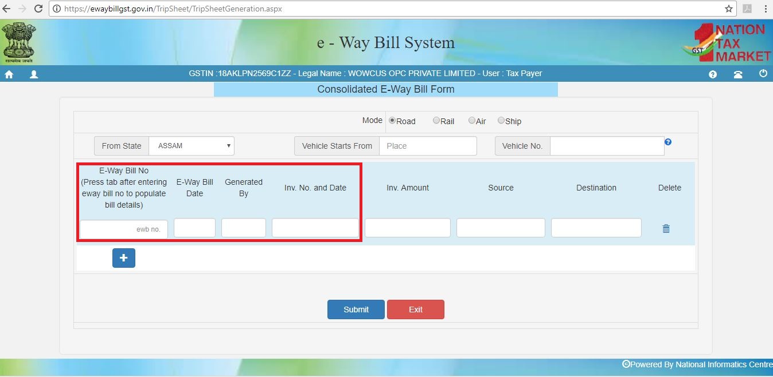Delete the e-way bill row using trash icon
The width and height of the screenshot is (773, 377).
[x=665, y=228]
